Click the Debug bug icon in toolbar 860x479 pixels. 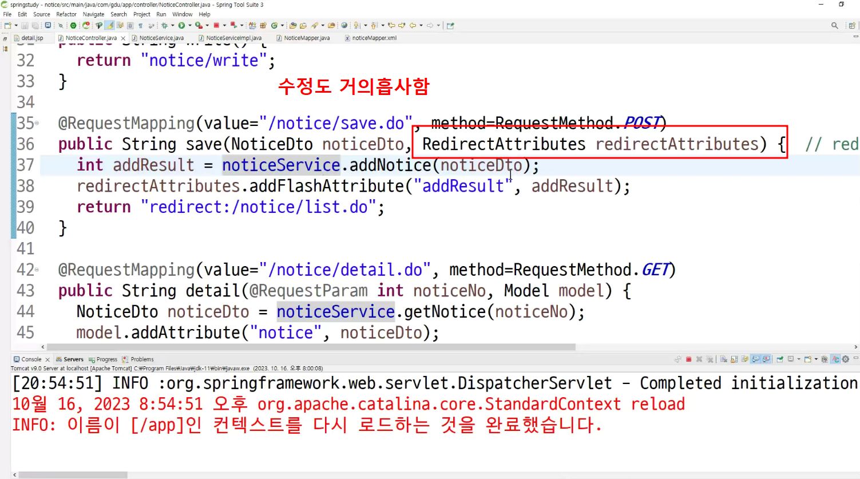point(165,26)
